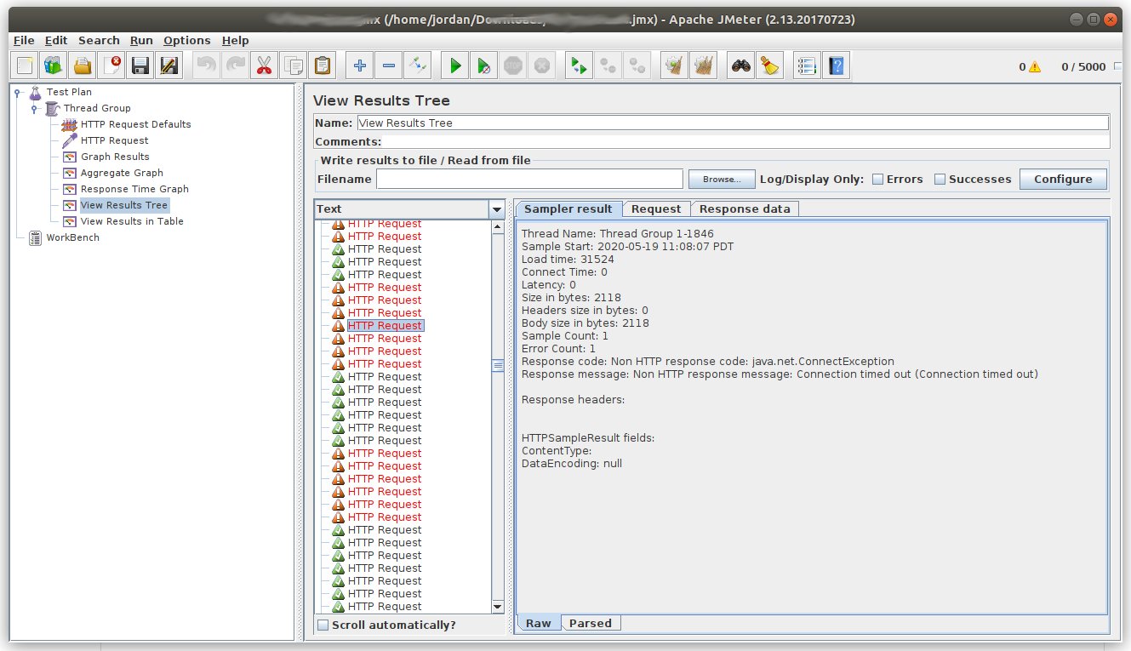
Task: Collapse the Test Plan tree node
Action: tap(17, 92)
